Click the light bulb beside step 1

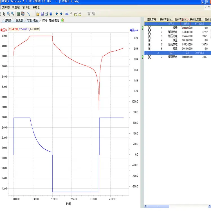coord(143,28)
